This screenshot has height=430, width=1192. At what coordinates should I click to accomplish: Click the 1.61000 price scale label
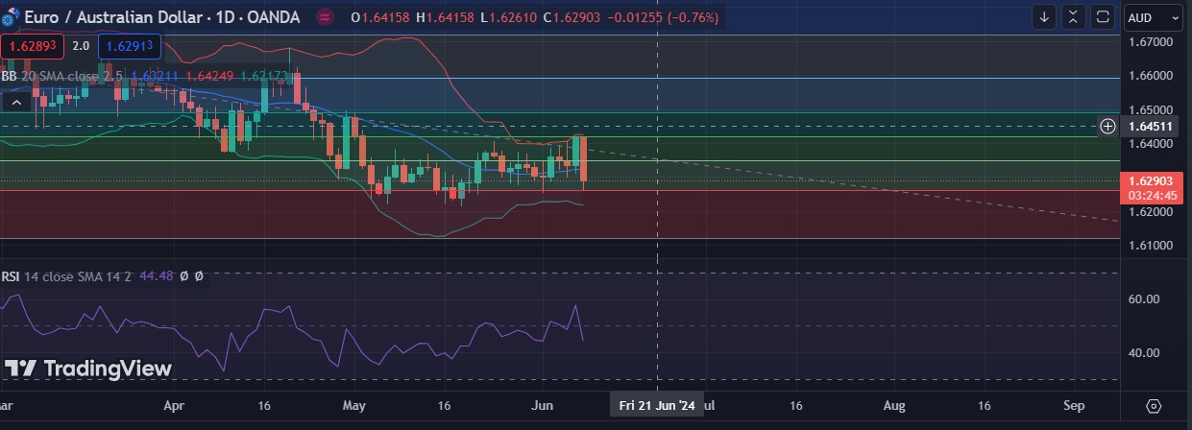coord(1150,245)
